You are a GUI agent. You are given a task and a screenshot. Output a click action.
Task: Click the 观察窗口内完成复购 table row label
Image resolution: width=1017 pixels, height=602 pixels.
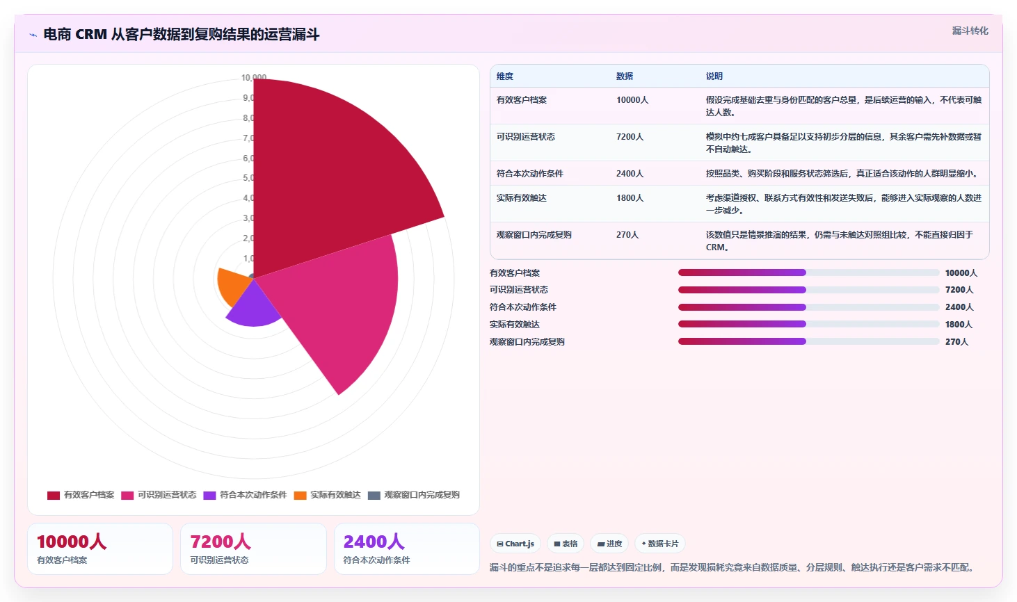[534, 235]
